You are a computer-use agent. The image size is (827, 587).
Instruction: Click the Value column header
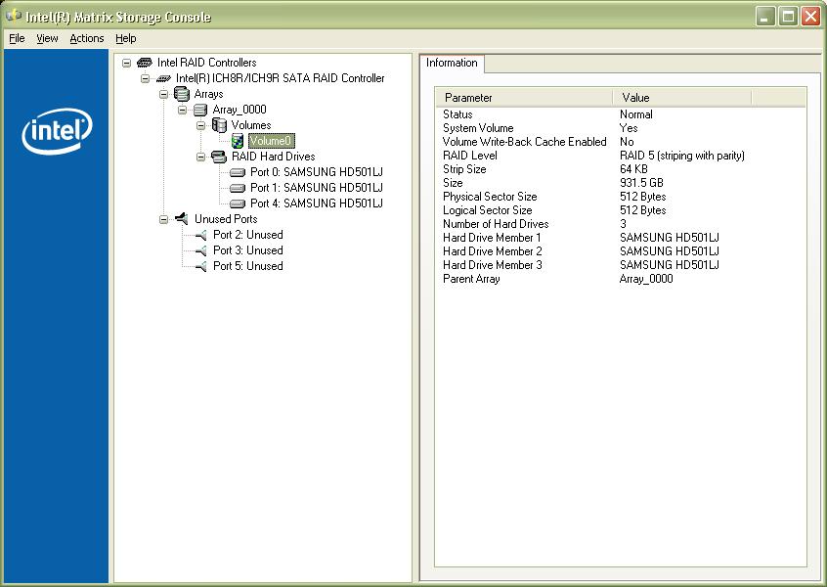[682, 98]
